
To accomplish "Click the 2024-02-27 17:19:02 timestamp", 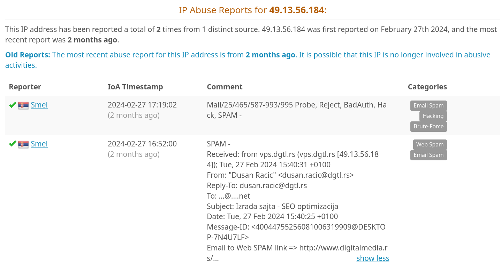I will pos(142,105).
